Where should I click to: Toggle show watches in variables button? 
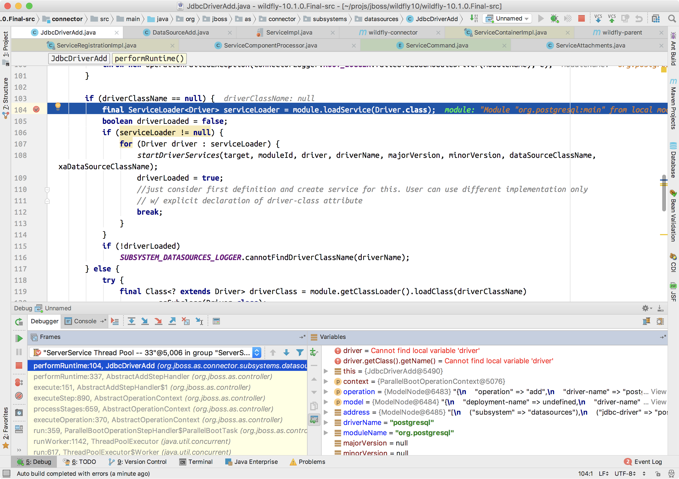click(314, 419)
